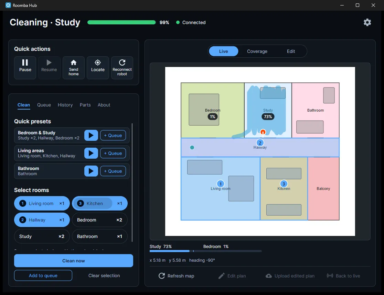Click the Back to live button

coord(343,276)
